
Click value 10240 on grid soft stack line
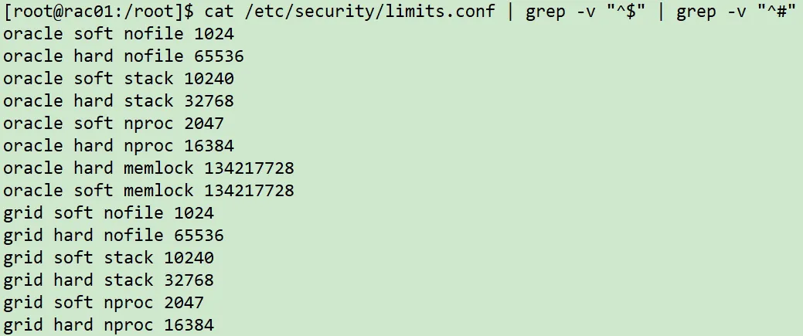pos(189,258)
